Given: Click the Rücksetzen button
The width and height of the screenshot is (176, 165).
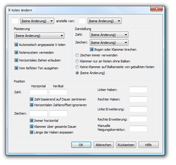Looking at the screenshot, I should (x=126, y=145).
